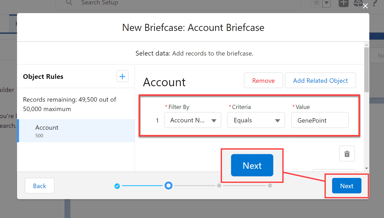This screenshot has height=218, width=384.
Task: Click the third step dot on the progress bar
Action: [219, 186]
